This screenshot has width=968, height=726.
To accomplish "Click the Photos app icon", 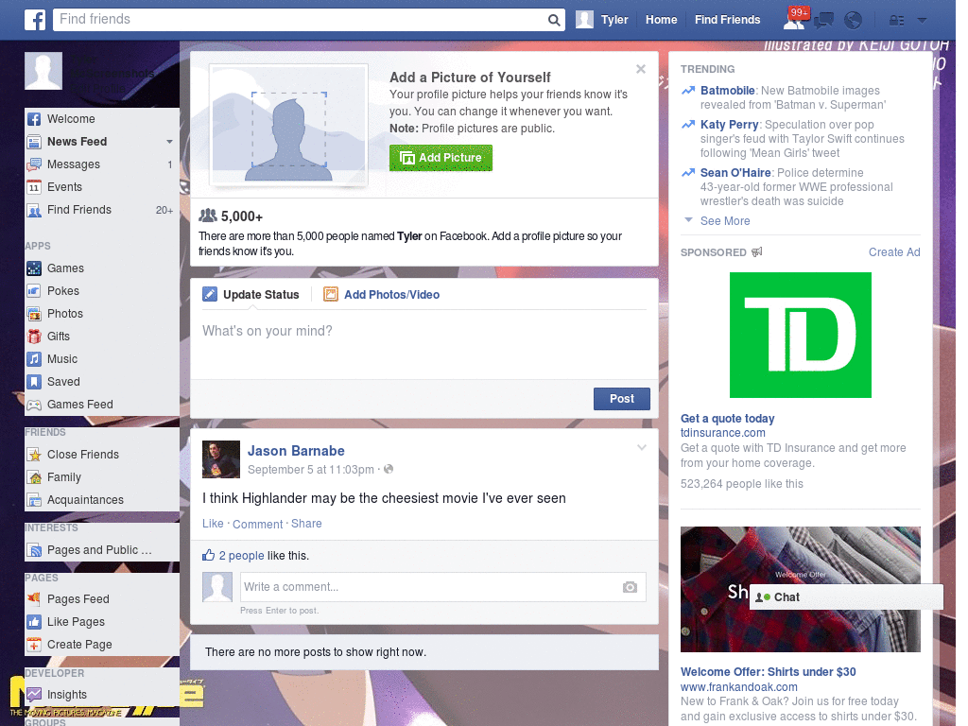I will [34, 314].
